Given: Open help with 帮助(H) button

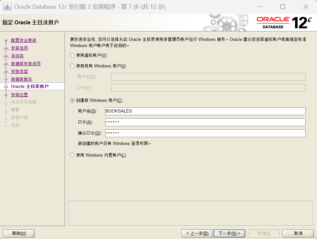Looking at the screenshot, I should 19,233.
